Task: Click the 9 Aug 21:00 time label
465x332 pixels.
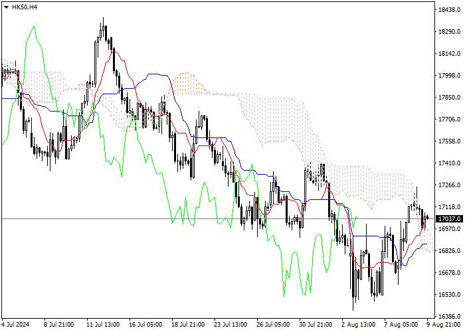Action: (444, 325)
